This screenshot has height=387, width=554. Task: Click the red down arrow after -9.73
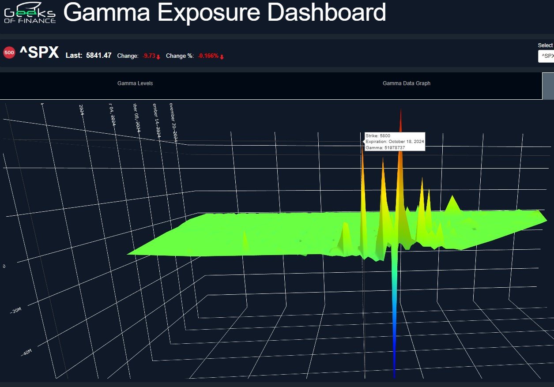click(158, 56)
